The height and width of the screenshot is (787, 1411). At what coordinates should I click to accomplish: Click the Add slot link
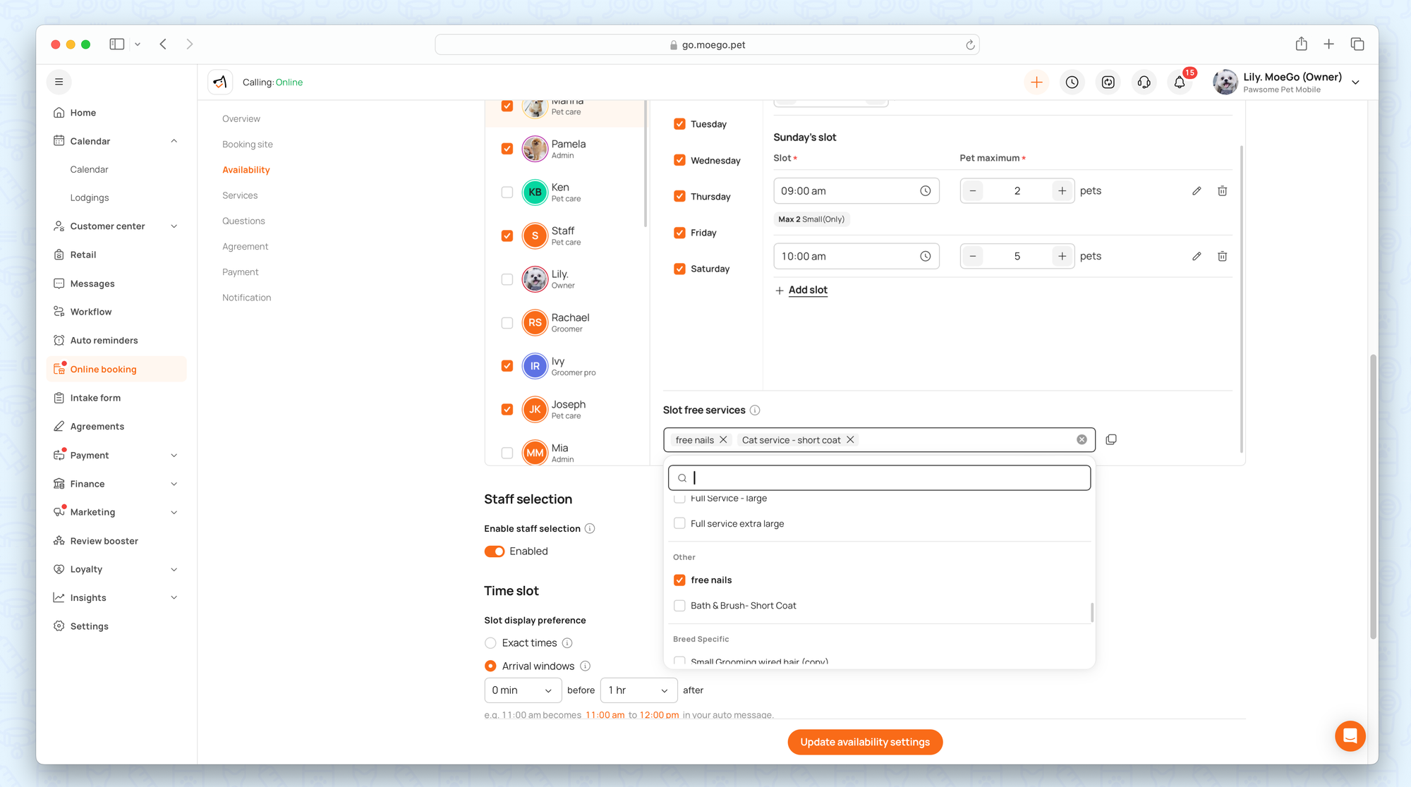click(x=807, y=290)
